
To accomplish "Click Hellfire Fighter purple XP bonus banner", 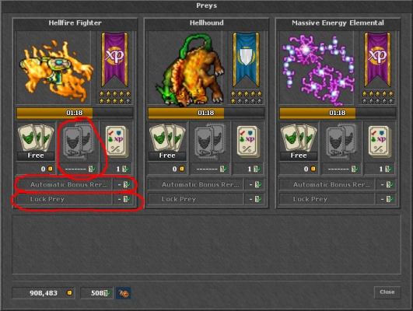I will 114,60.
